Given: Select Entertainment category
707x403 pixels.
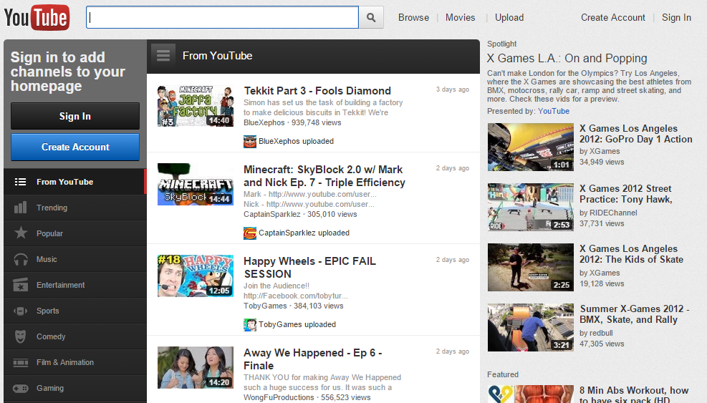Looking at the screenshot, I should click(74, 285).
